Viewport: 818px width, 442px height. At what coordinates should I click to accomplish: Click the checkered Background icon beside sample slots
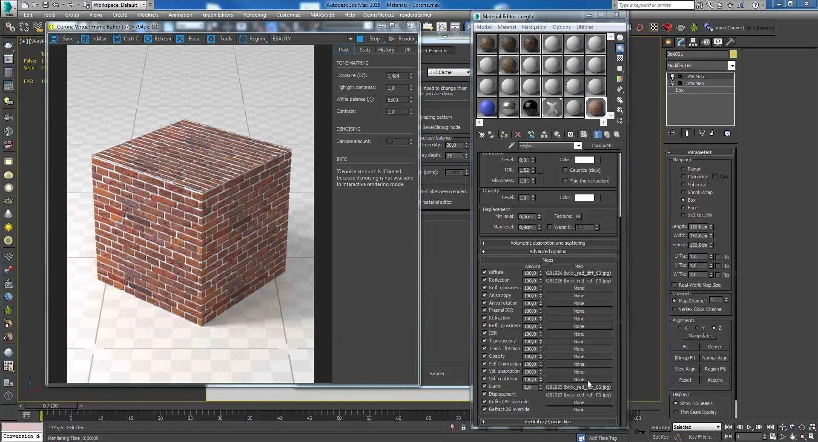[x=620, y=58]
